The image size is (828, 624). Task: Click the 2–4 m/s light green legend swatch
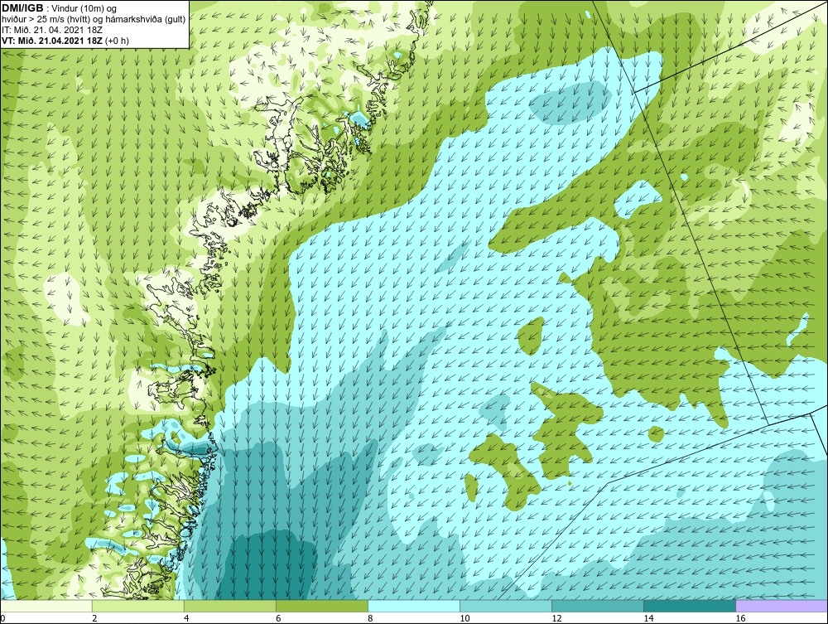(138, 607)
